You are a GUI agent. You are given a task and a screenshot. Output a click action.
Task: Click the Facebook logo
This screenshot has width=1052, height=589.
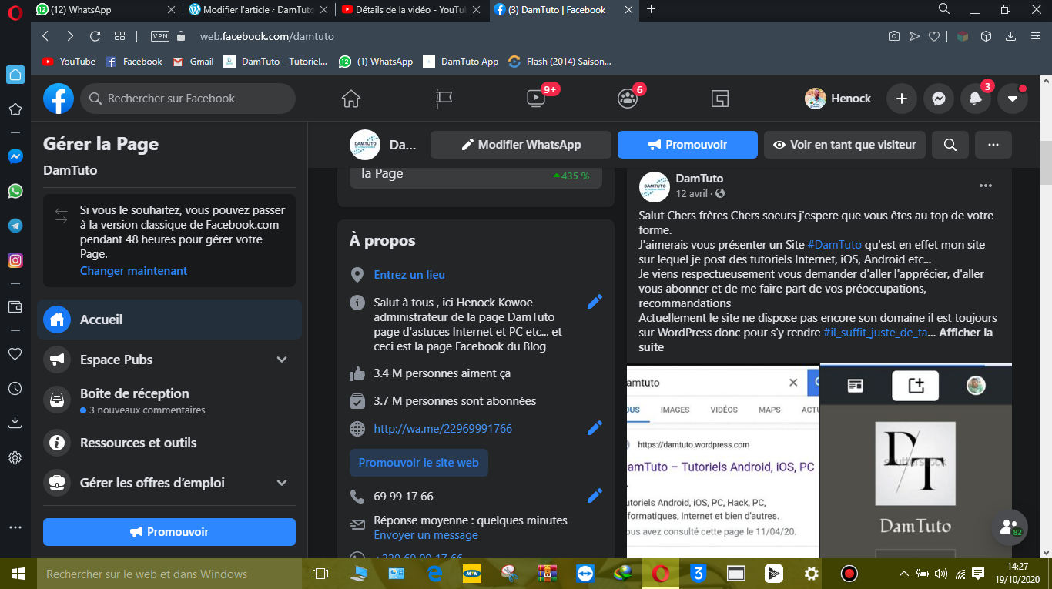[59, 99]
